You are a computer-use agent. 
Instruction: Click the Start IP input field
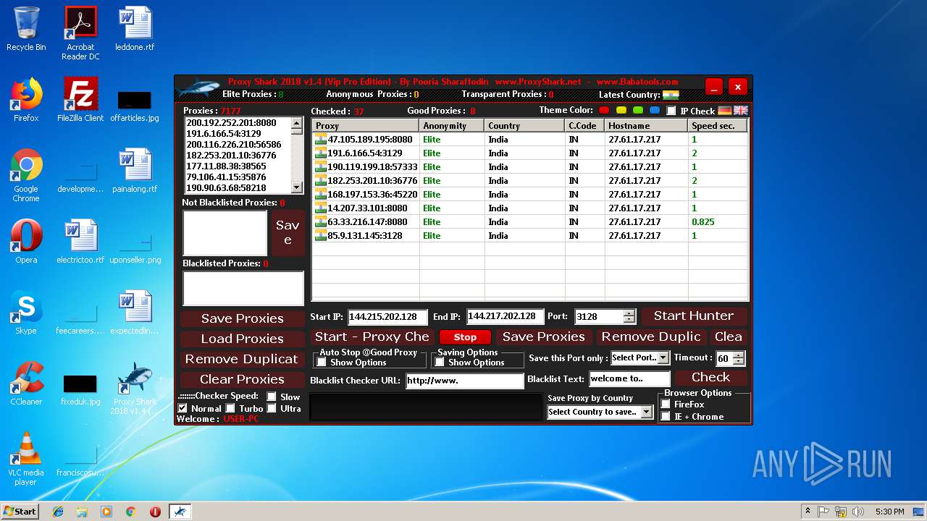[x=388, y=317]
